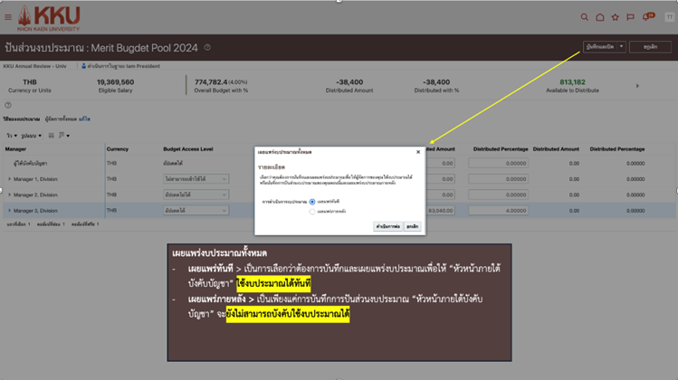
Task: Open the View menu in table toolbar
Action: coord(12,135)
